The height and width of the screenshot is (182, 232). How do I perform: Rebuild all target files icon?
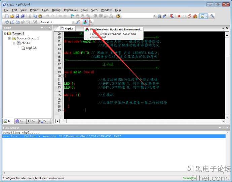(x=17, y=22)
